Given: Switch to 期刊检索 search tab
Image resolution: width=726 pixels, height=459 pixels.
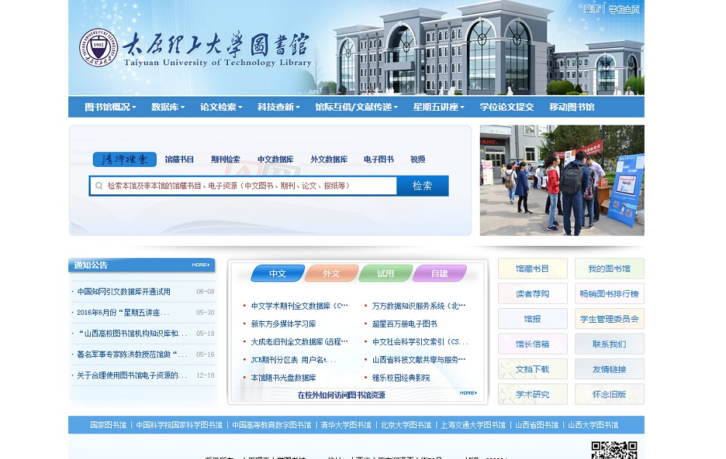Looking at the screenshot, I should point(226,160).
